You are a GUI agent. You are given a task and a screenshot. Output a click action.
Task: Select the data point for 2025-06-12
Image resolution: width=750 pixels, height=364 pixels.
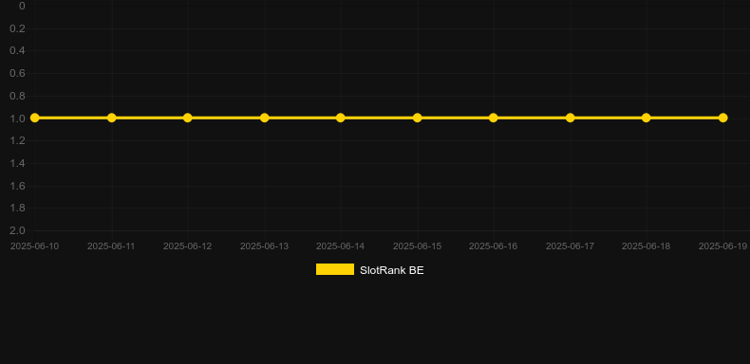[188, 118]
